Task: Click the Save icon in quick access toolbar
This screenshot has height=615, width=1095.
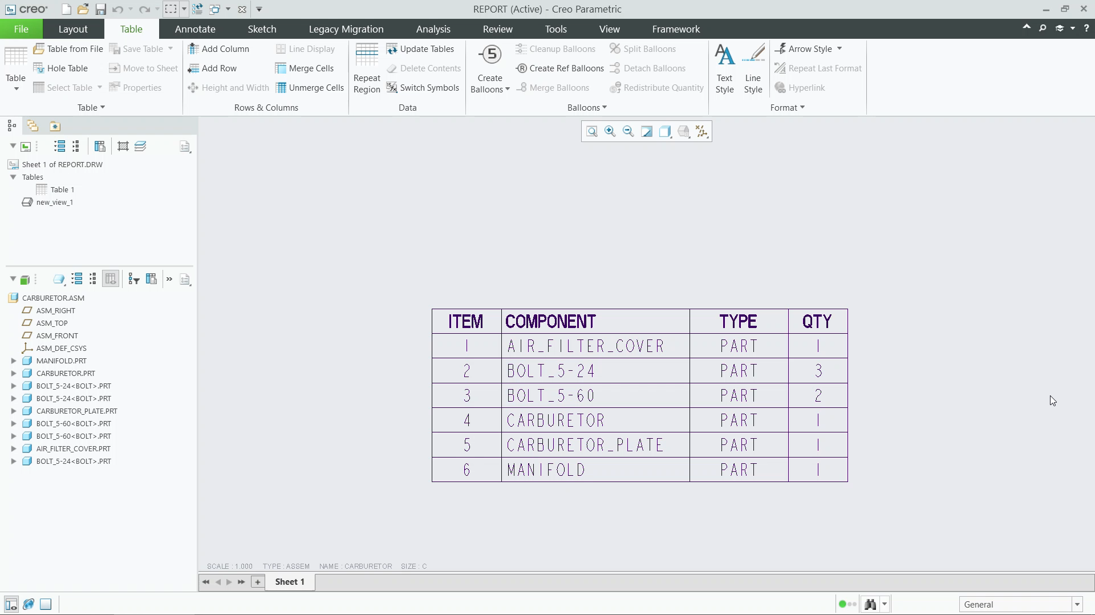Action: point(101,9)
